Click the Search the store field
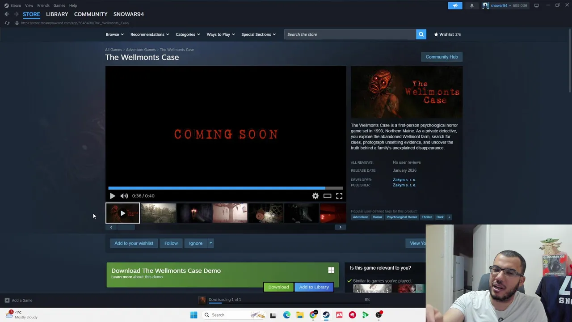Image resolution: width=572 pixels, height=322 pixels. coord(350,34)
